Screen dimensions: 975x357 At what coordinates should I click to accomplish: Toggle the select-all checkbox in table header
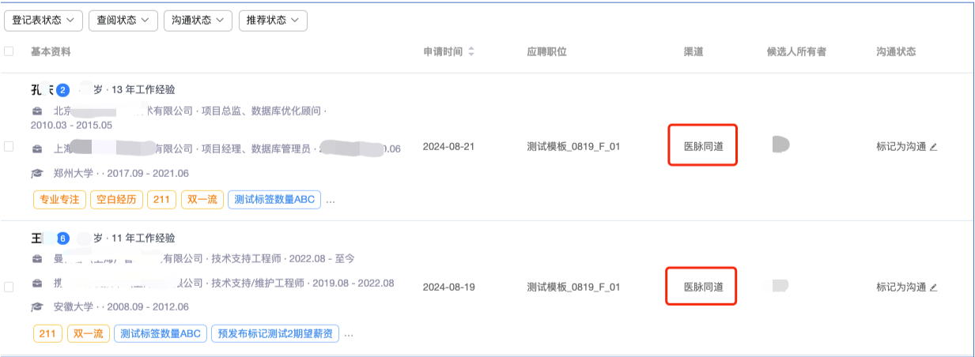pos(9,51)
